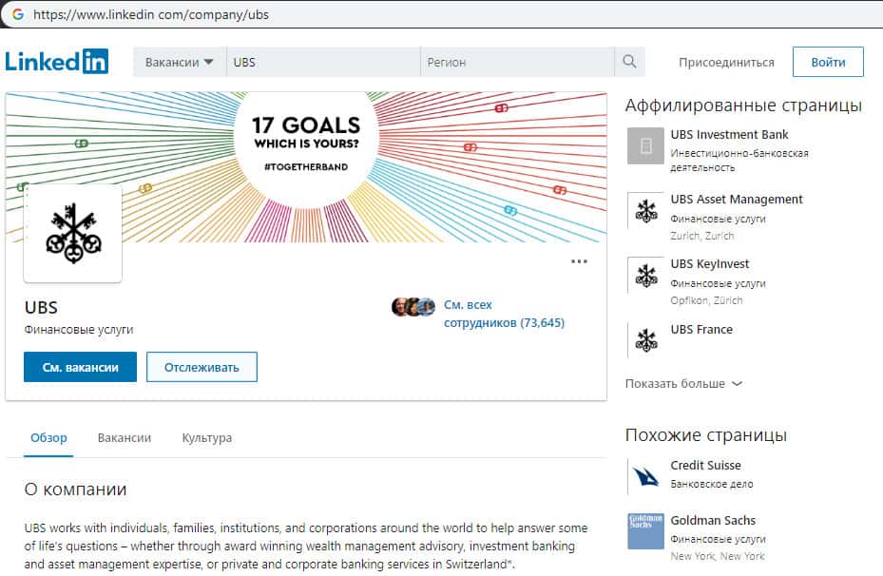
Task: Click the Войти sign-in button
Action: point(828,62)
